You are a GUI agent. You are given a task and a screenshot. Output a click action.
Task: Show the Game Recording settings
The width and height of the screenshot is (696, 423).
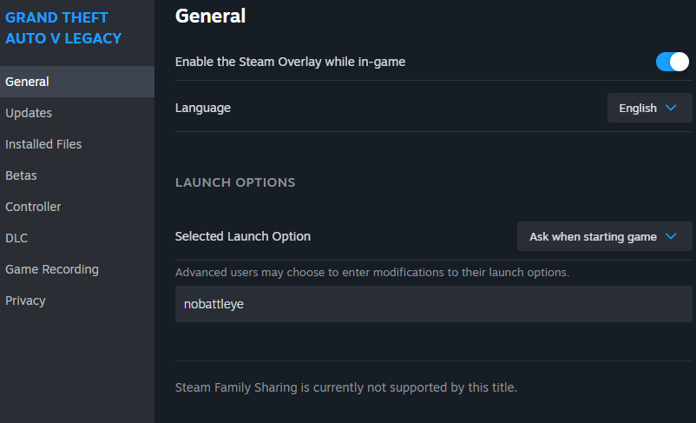tap(52, 269)
